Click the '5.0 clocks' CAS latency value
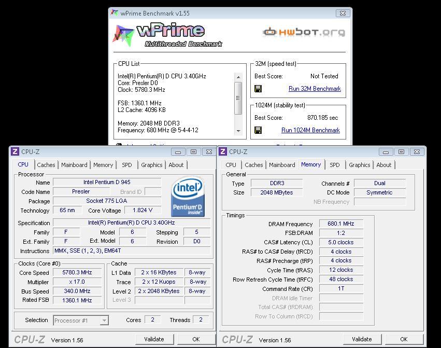The width and height of the screenshot is (441, 348). 341,242
